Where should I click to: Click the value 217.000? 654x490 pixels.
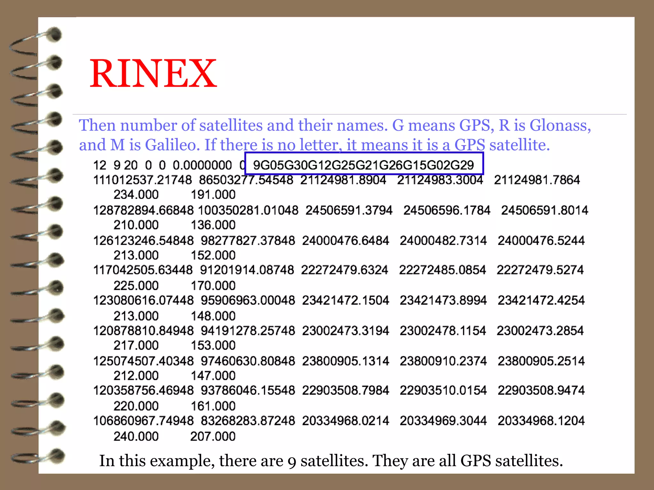136,345
